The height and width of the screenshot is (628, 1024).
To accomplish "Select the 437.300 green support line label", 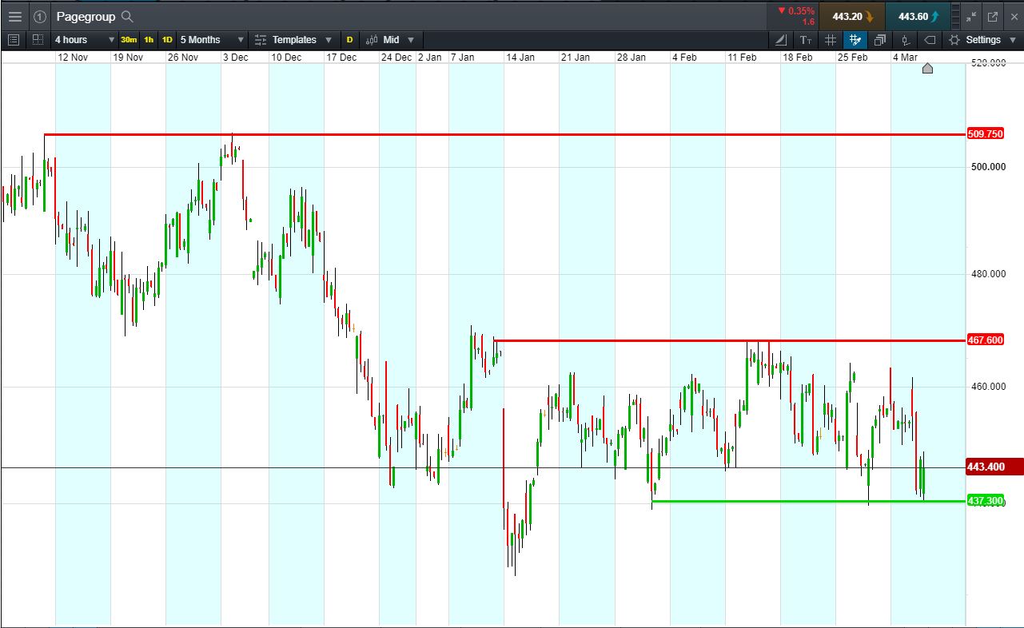I will pyautogui.click(x=985, y=501).
